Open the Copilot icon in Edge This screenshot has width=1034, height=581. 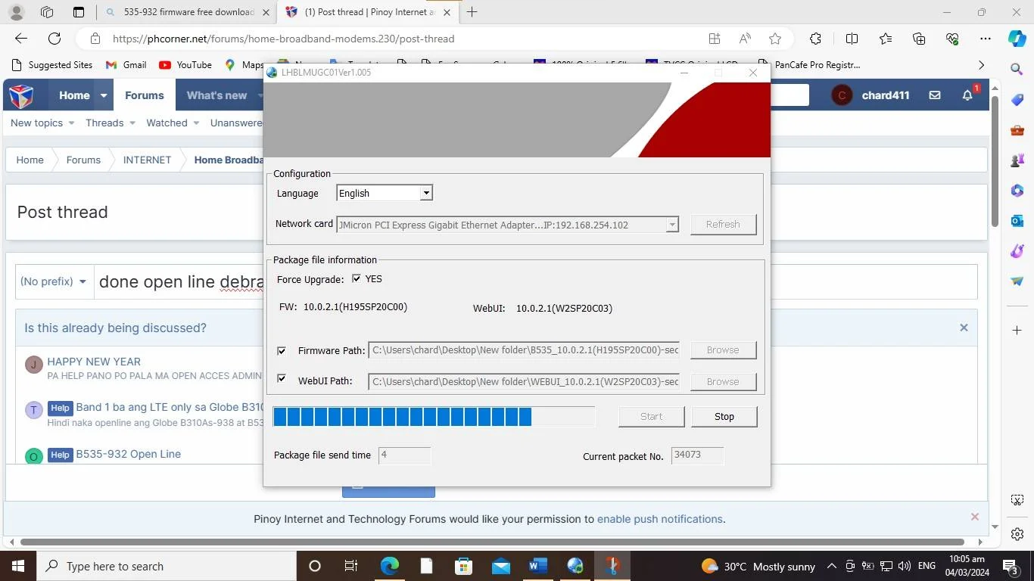point(1017,39)
